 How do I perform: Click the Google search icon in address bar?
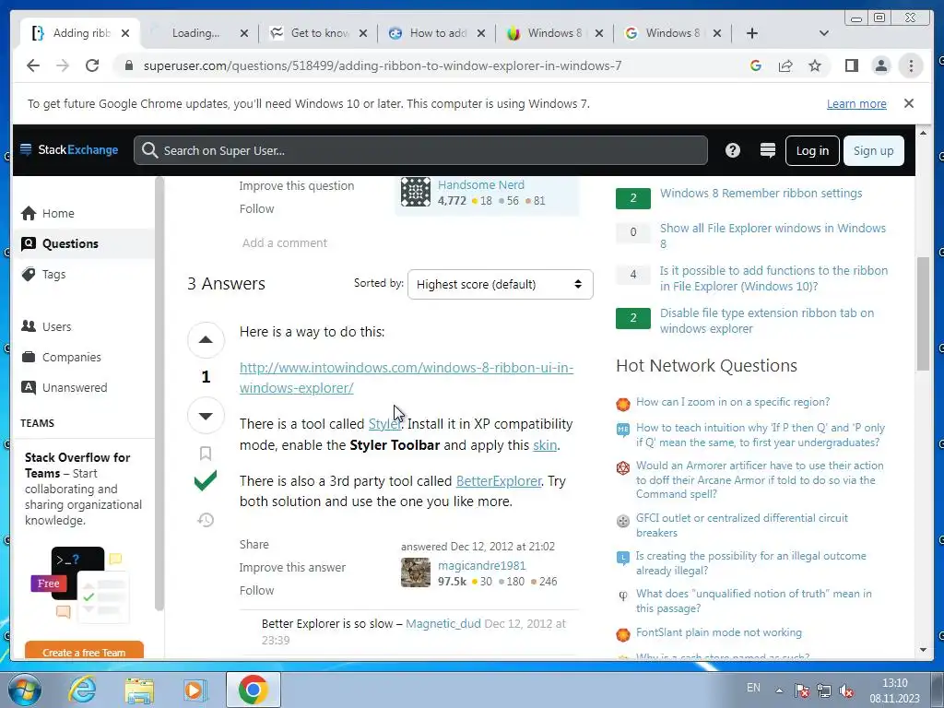[756, 65]
